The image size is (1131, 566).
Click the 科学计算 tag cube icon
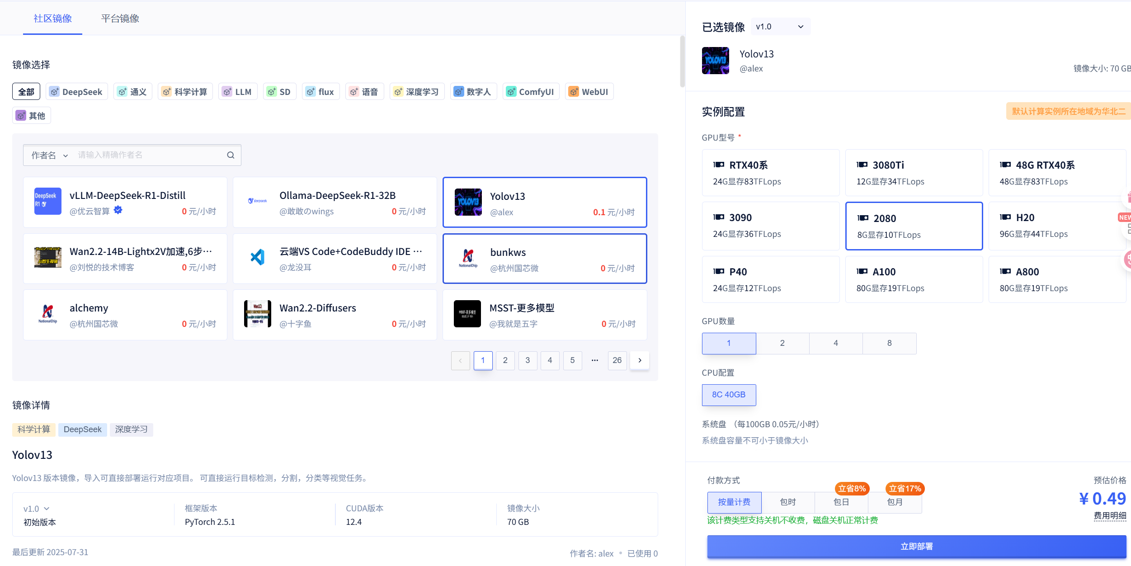[x=166, y=92]
